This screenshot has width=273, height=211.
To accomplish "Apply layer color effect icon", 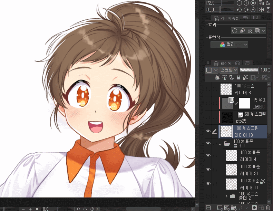I will click(257, 31).
